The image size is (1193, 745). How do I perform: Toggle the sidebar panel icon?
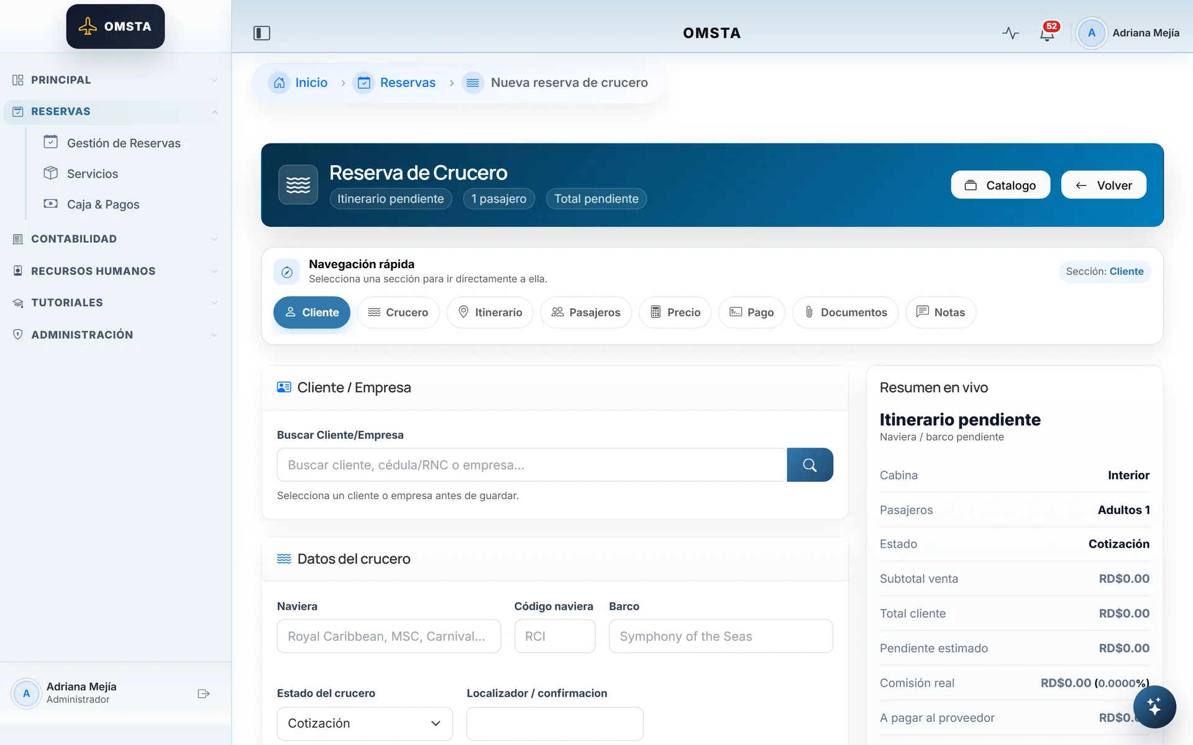(262, 33)
